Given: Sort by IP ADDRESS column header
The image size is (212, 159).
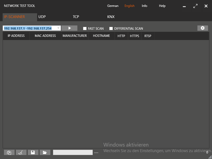Looking at the screenshot, I should pos(16,36).
